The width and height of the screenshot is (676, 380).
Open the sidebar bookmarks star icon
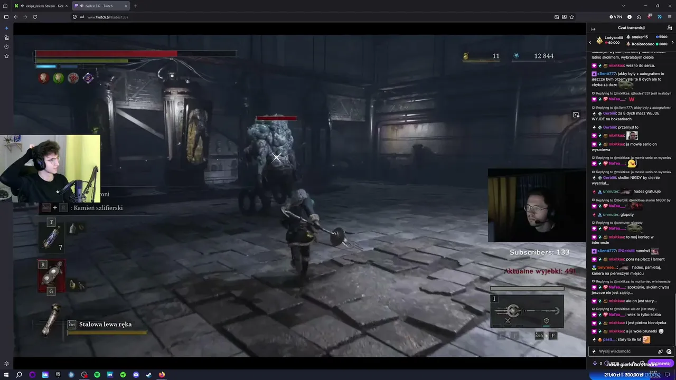pyautogui.click(x=6, y=56)
